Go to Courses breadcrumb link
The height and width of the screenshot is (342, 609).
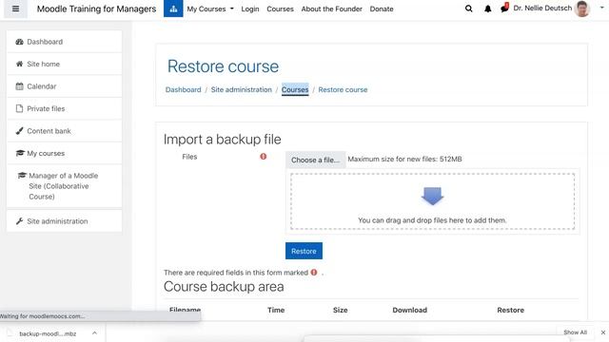tap(295, 89)
